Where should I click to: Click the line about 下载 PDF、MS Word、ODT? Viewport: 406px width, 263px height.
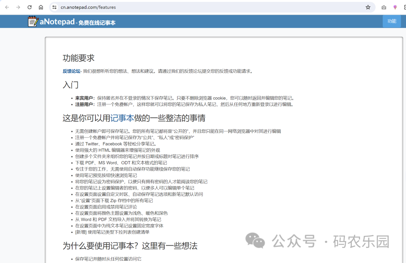pos(121,163)
